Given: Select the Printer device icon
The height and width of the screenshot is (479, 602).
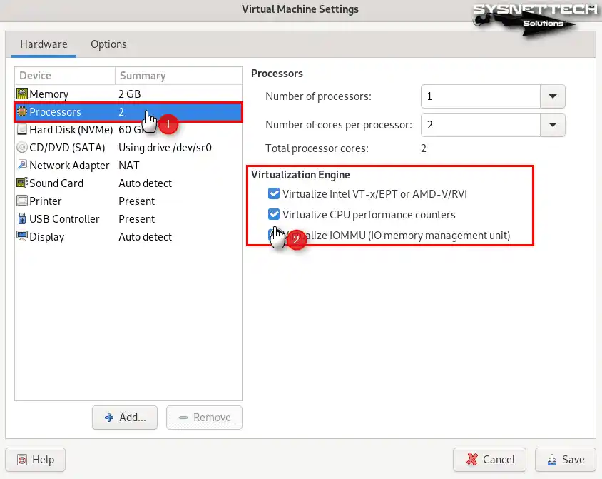Looking at the screenshot, I should (x=22, y=201).
